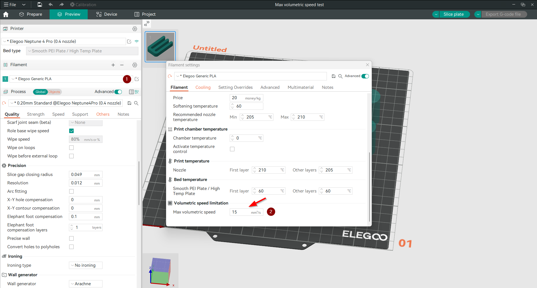This screenshot has height=288, width=537.
Task: Click the Max volumetric speed field
Action: click(247, 212)
